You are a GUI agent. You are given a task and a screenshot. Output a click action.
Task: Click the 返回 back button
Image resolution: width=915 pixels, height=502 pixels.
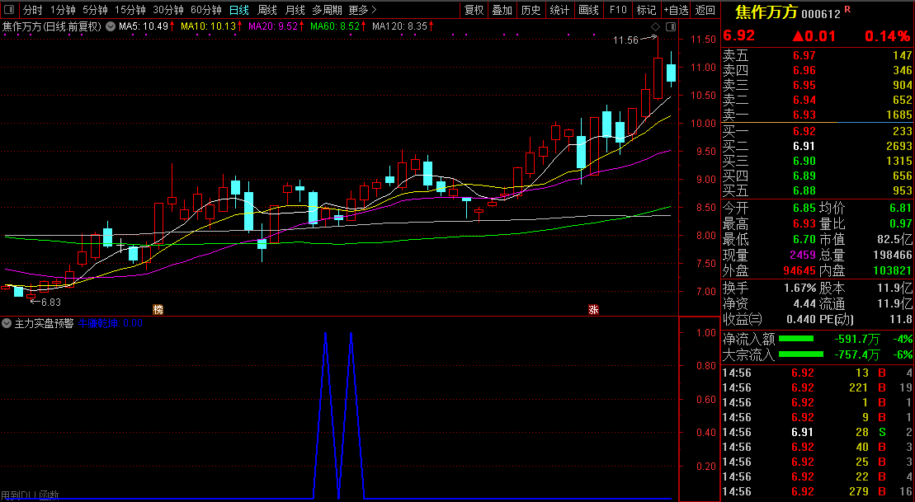(705, 10)
